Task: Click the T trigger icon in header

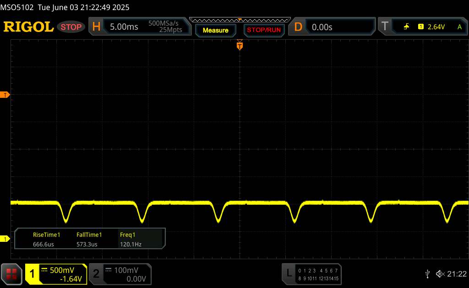Action: 385,27
